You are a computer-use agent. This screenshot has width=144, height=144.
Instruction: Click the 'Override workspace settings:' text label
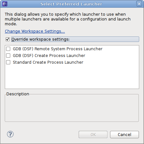(x=41, y=39)
